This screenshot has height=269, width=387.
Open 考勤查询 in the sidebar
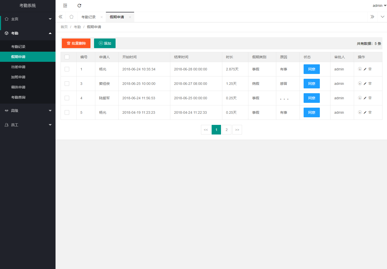[28, 97]
